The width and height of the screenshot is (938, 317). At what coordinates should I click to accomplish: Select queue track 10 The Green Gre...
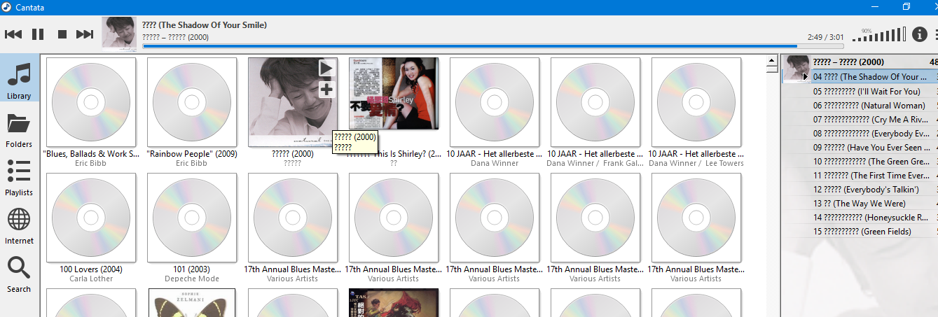(860, 161)
